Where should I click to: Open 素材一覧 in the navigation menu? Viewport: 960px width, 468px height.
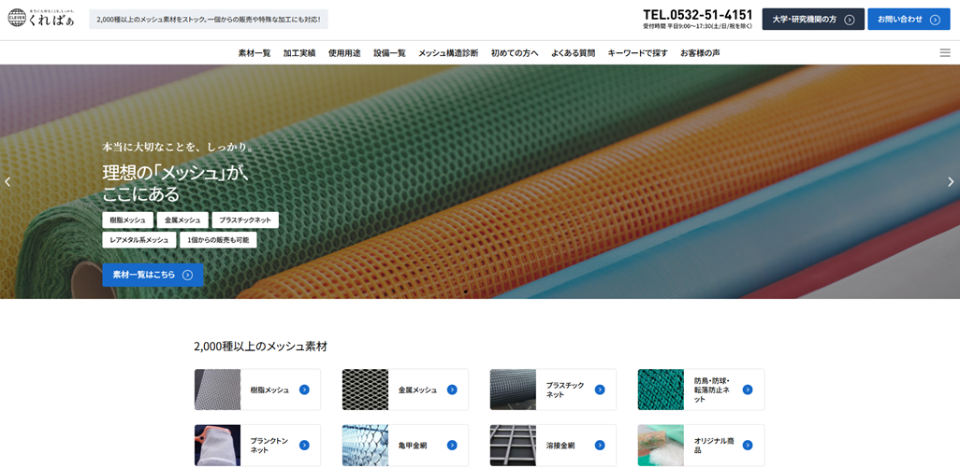tap(255, 53)
